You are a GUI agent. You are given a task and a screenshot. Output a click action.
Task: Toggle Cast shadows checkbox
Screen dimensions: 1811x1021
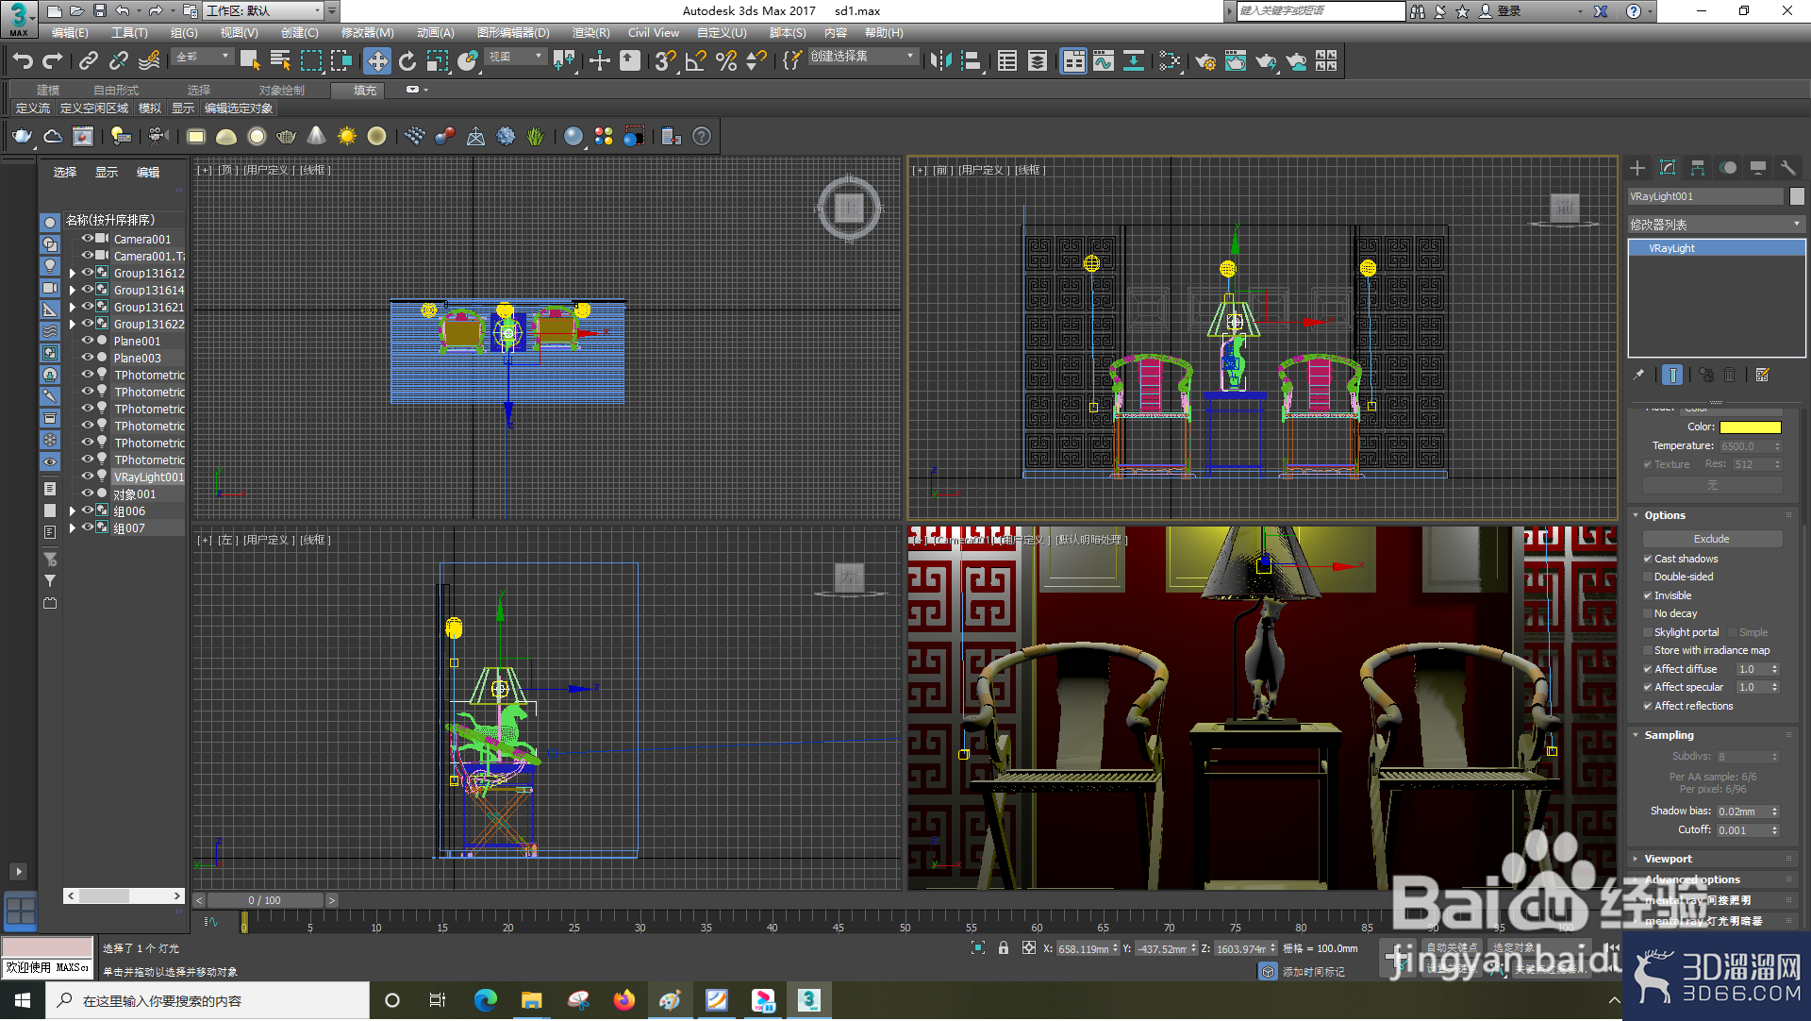click(x=1648, y=559)
